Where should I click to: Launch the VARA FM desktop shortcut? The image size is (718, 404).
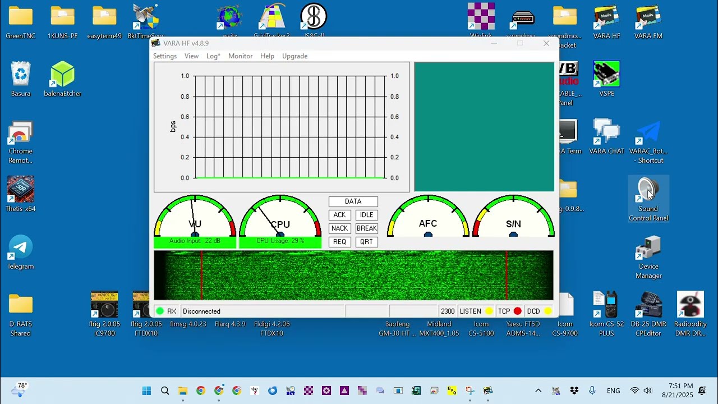pos(648,22)
